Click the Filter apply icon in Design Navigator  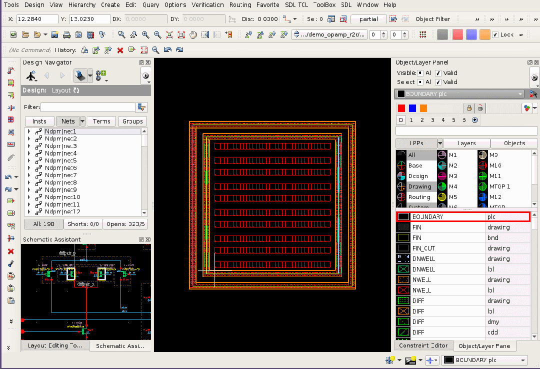142,107
